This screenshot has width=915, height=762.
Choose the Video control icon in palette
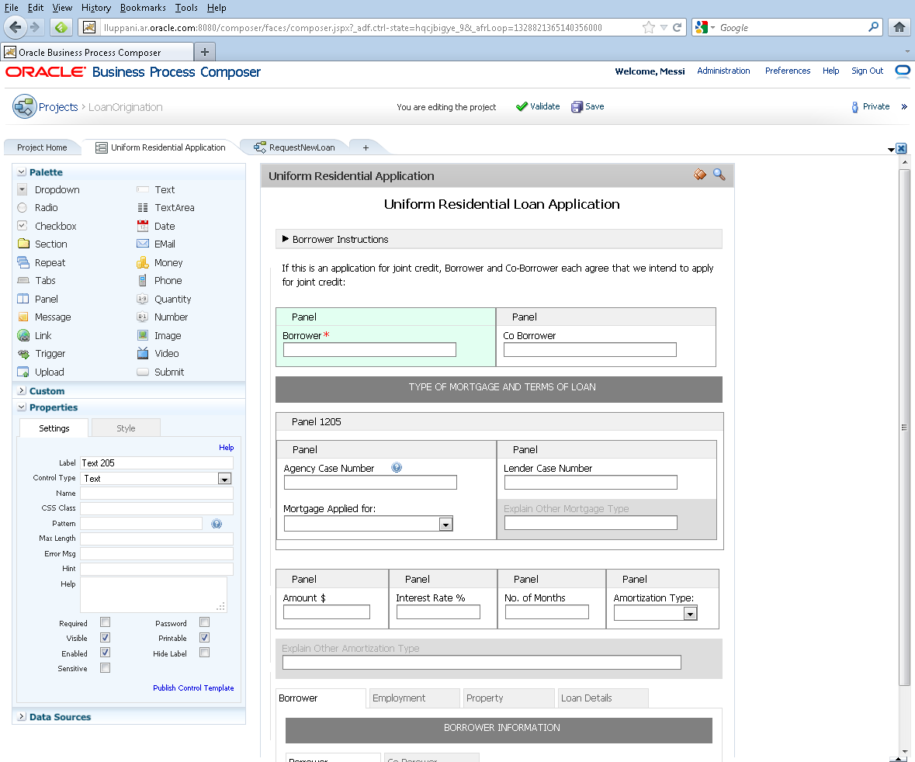tap(143, 354)
